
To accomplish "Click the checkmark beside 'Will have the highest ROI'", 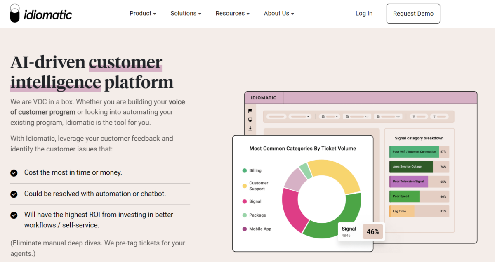I will click(14, 215).
